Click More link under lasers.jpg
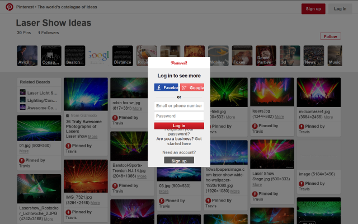 (x=279, y=116)
